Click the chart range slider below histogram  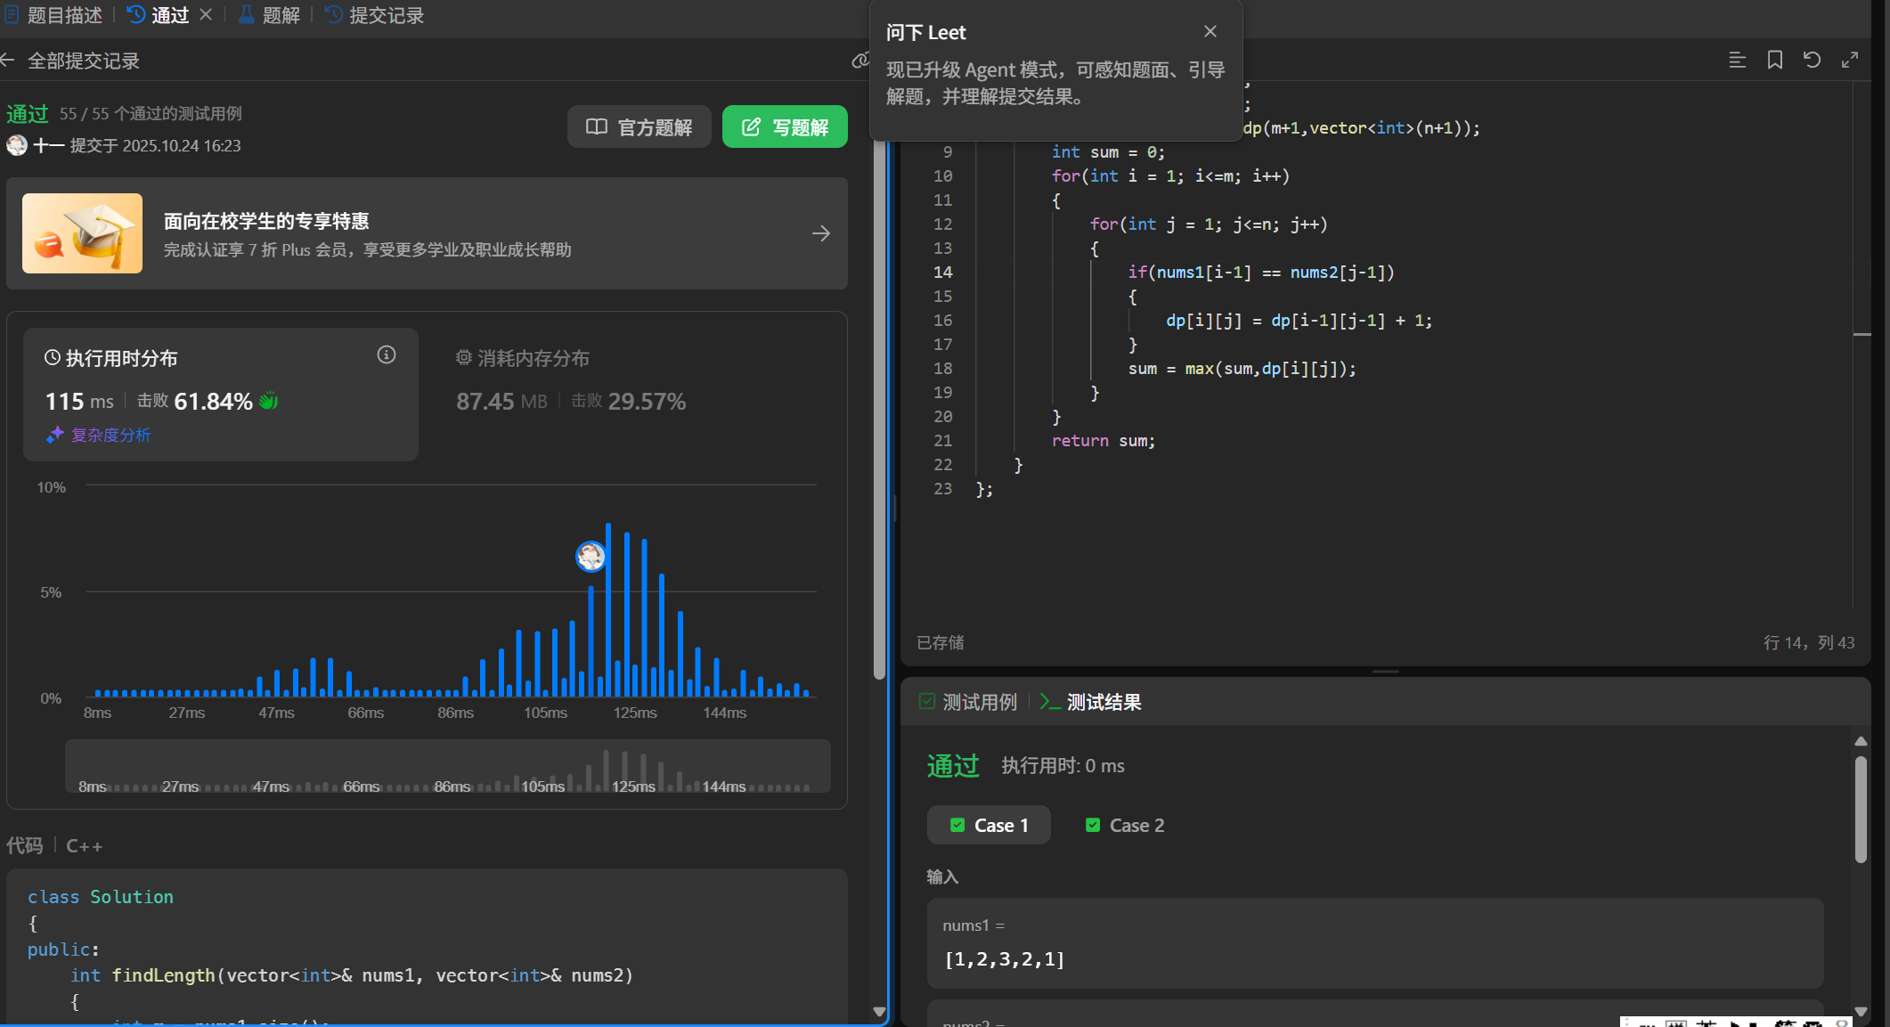[x=447, y=766]
